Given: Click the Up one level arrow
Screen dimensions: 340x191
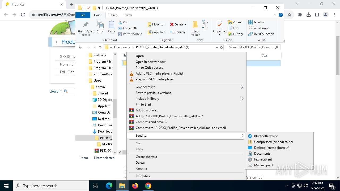Looking at the screenshot, I should point(100,47).
